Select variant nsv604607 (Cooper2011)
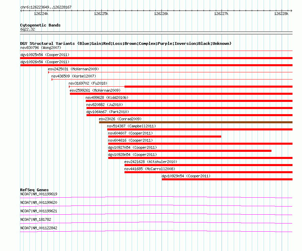Image resolution: width=302 pixels, height=251 pixels. coord(130,133)
